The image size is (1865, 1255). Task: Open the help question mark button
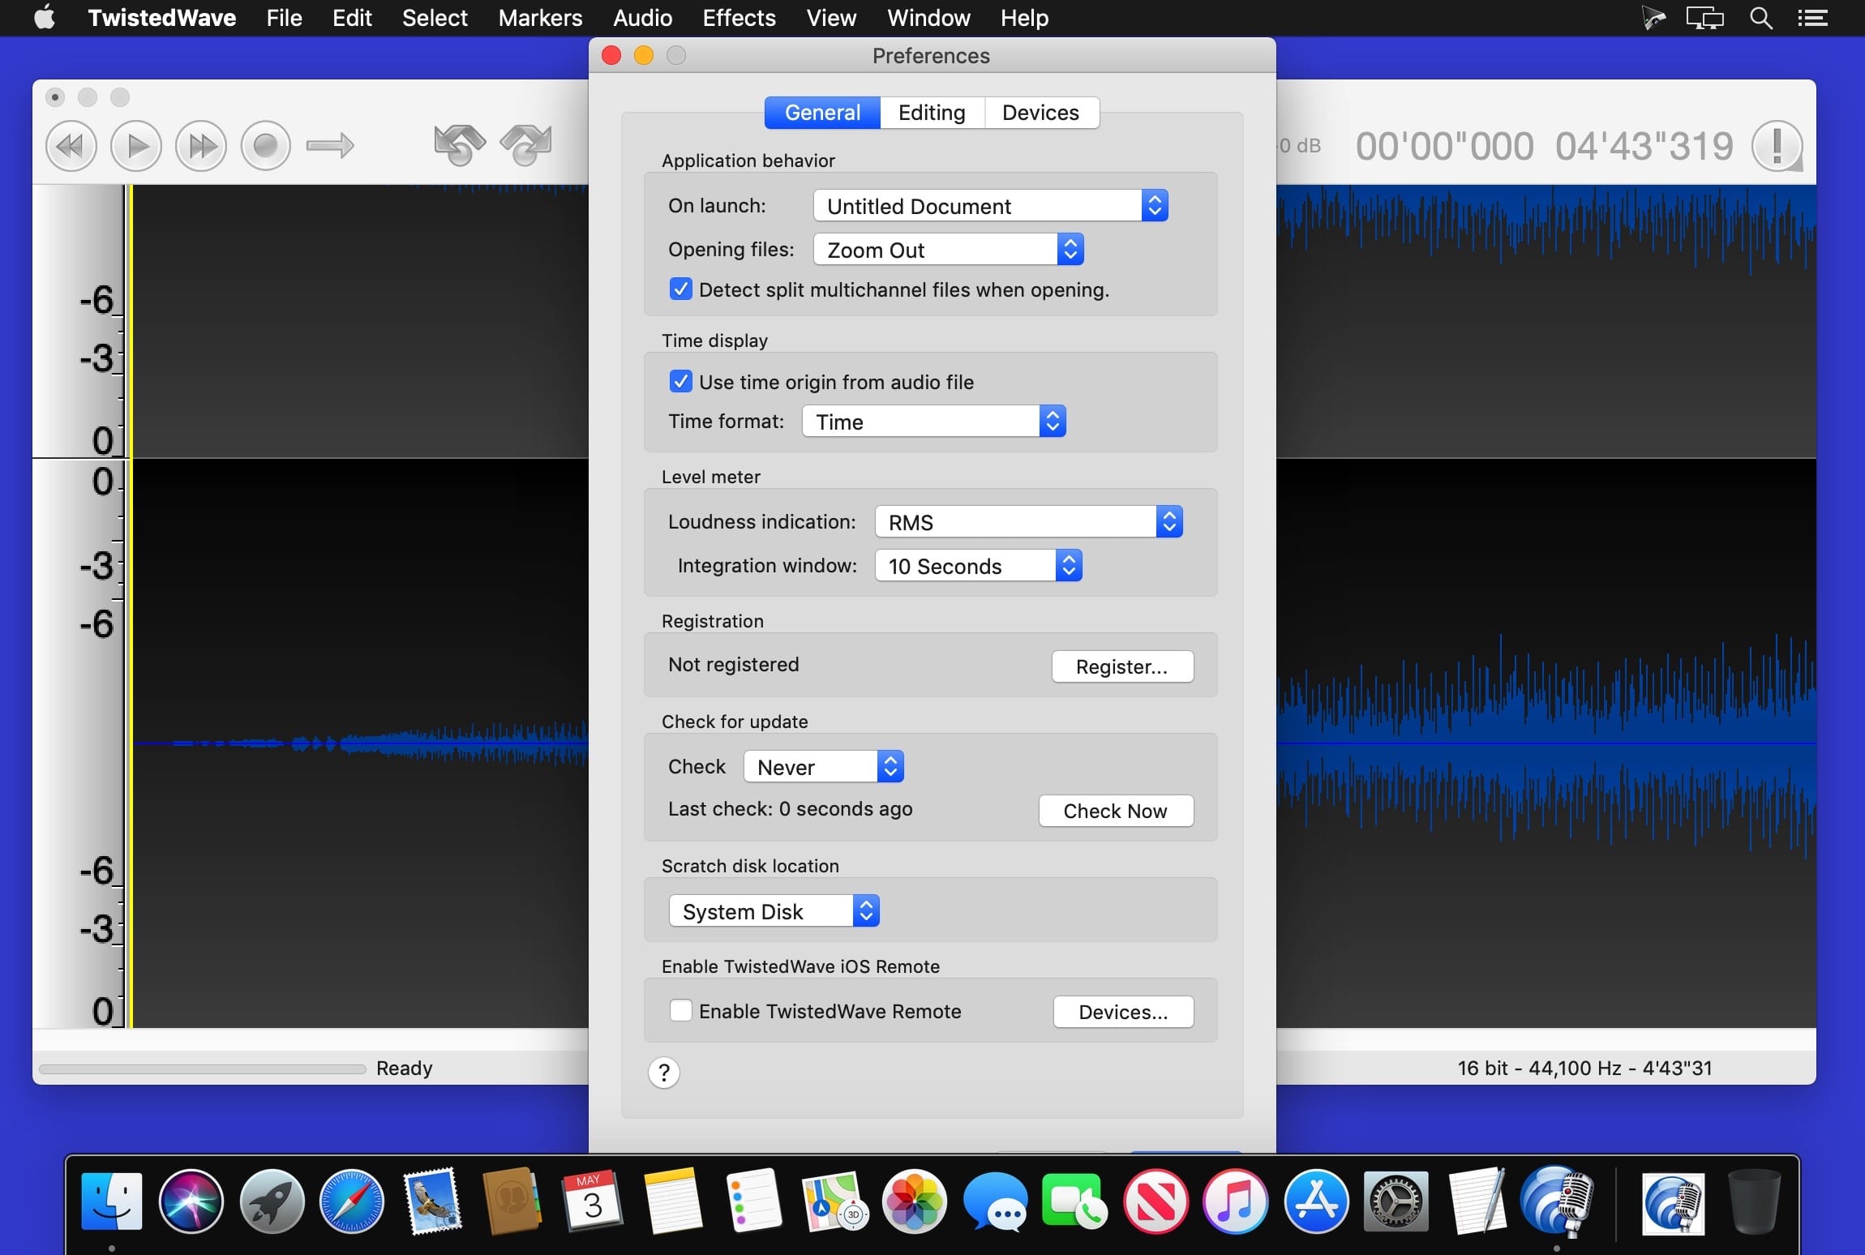[x=663, y=1073]
